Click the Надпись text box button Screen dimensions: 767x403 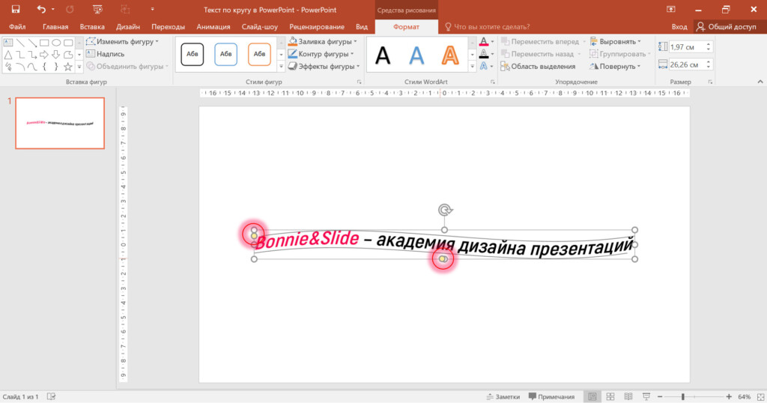(x=105, y=54)
